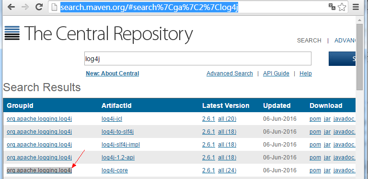Viewport: 368px width, 179px height.
Task: Open version 2.6.1 for log4j-jcl
Action: tap(208, 119)
